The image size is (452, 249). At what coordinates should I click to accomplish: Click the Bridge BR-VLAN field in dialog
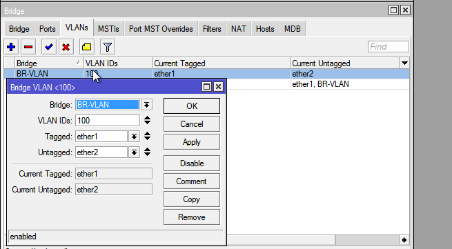108,105
